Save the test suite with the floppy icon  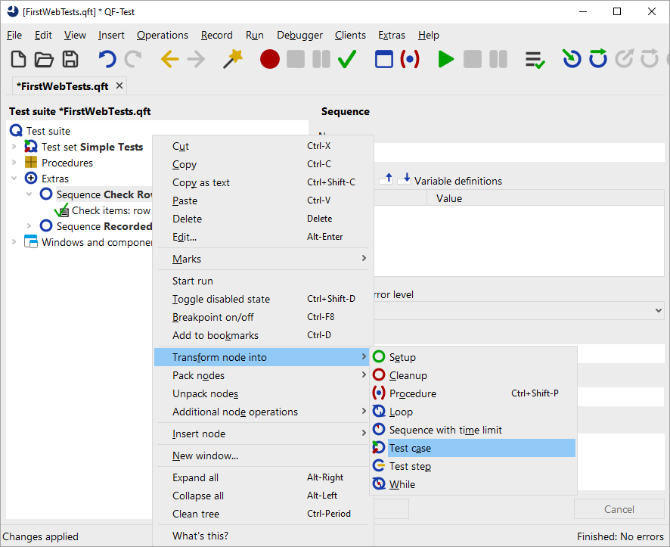[70, 59]
